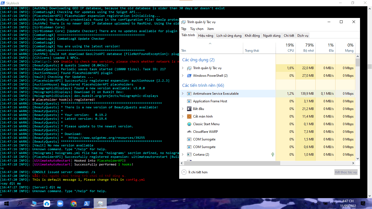The width and height of the screenshot is (372, 209).
Task: Switch to Lịch sử ứng dụng tab
Action: pyautogui.click(x=229, y=36)
